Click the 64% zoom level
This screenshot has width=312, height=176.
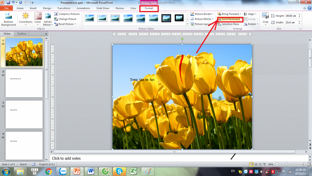(x=271, y=164)
